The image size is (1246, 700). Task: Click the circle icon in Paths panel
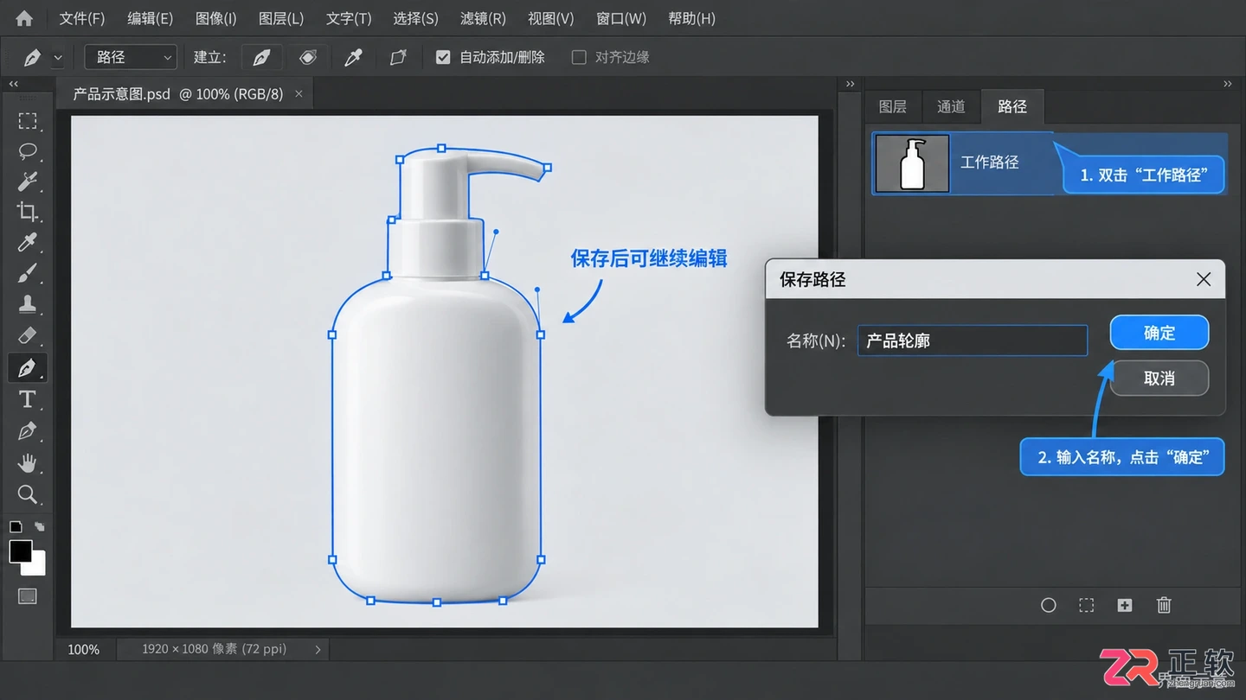click(1049, 605)
